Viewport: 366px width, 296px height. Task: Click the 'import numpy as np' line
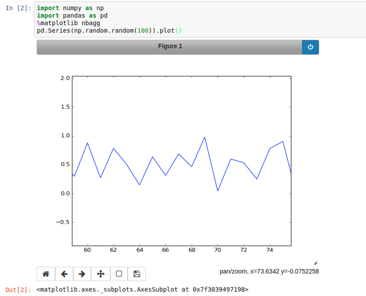70,8
